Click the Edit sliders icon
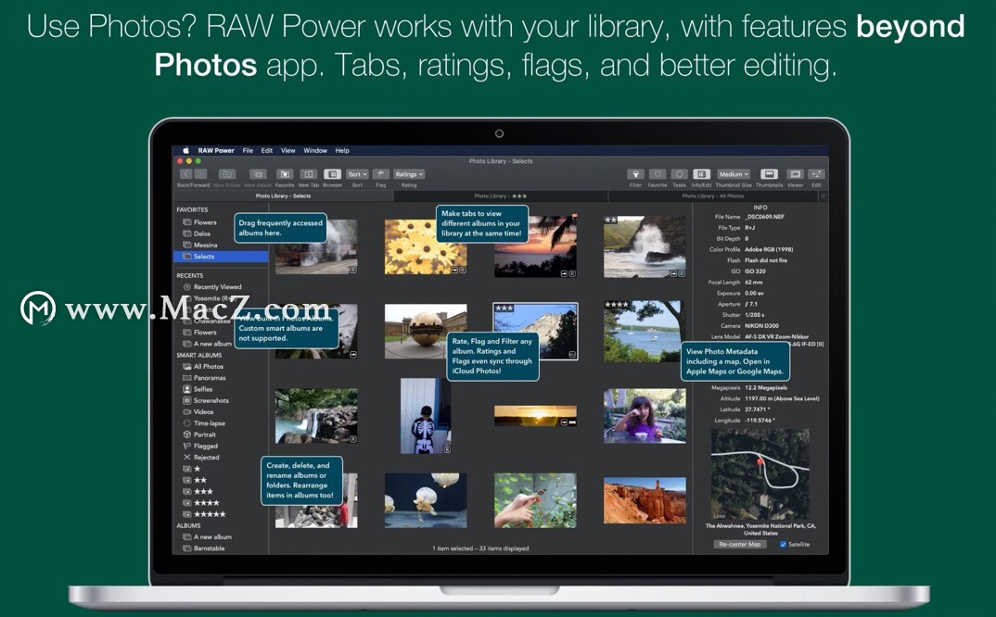 click(x=816, y=174)
